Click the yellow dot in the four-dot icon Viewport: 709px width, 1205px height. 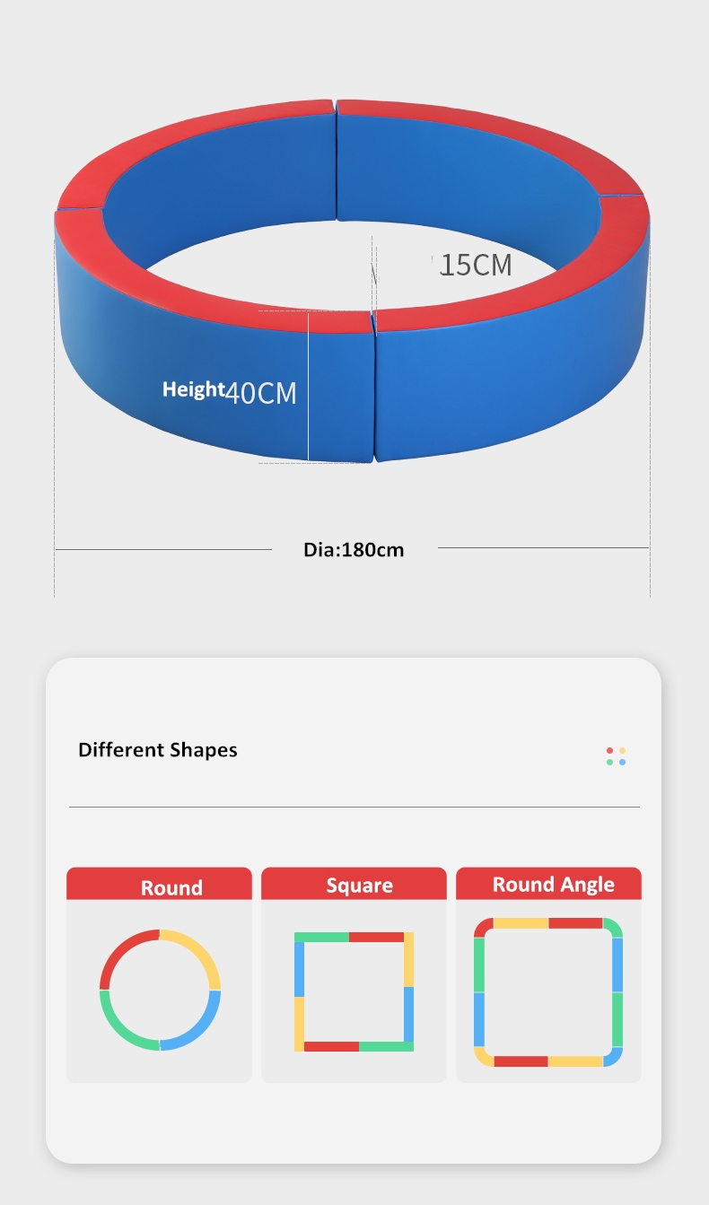tap(623, 750)
